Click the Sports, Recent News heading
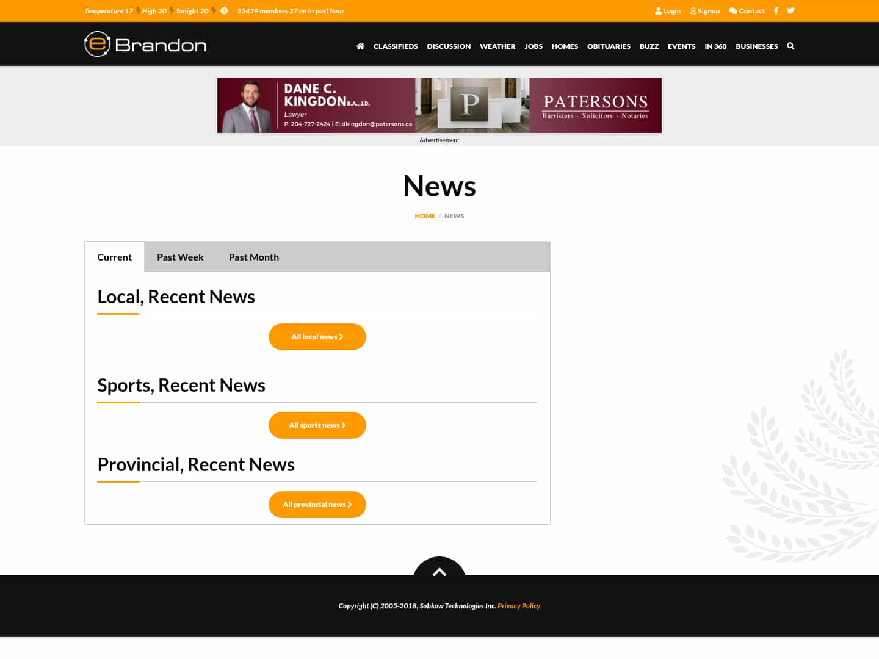This screenshot has width=879, height=659. coord(181,385)
